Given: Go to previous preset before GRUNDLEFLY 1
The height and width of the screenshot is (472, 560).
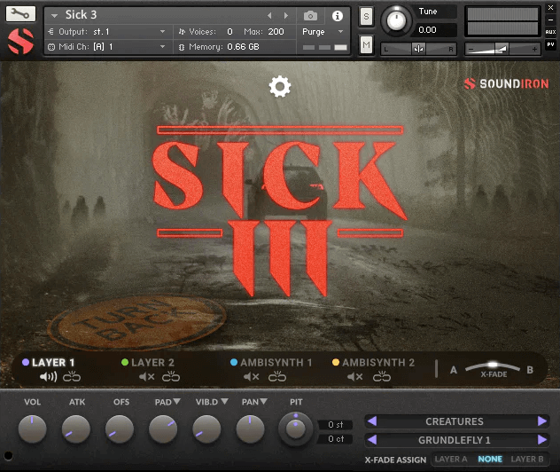Looking at the screenshot, I should tap(372, 440).
